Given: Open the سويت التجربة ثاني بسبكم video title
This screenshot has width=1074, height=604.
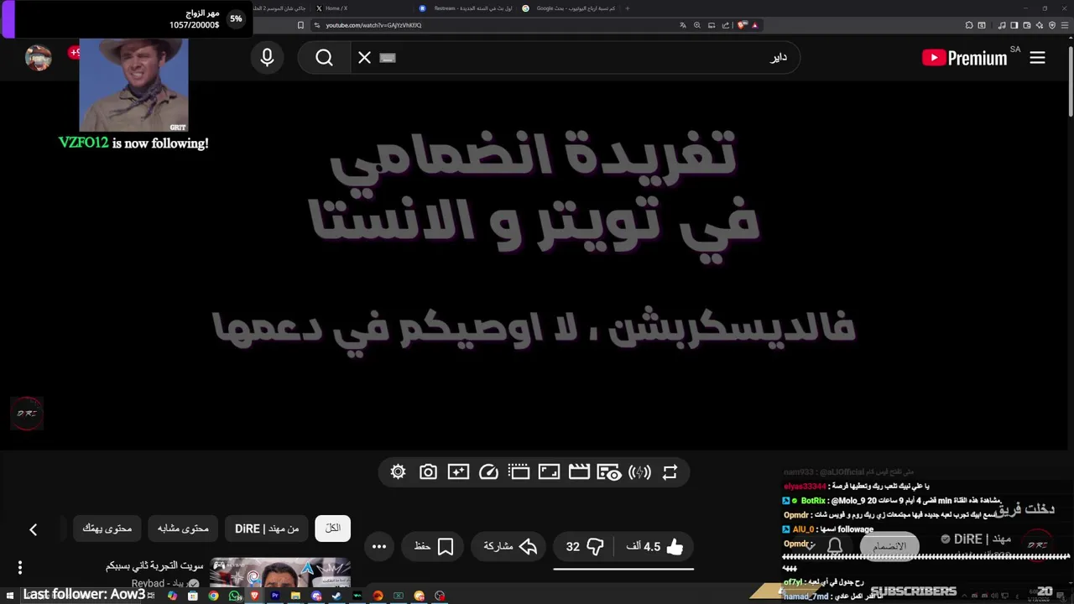Looking at the screenshot, I should click(154, 565).
